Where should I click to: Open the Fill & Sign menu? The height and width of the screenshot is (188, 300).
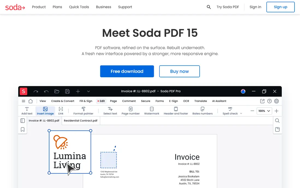click(x=86, y=101)
